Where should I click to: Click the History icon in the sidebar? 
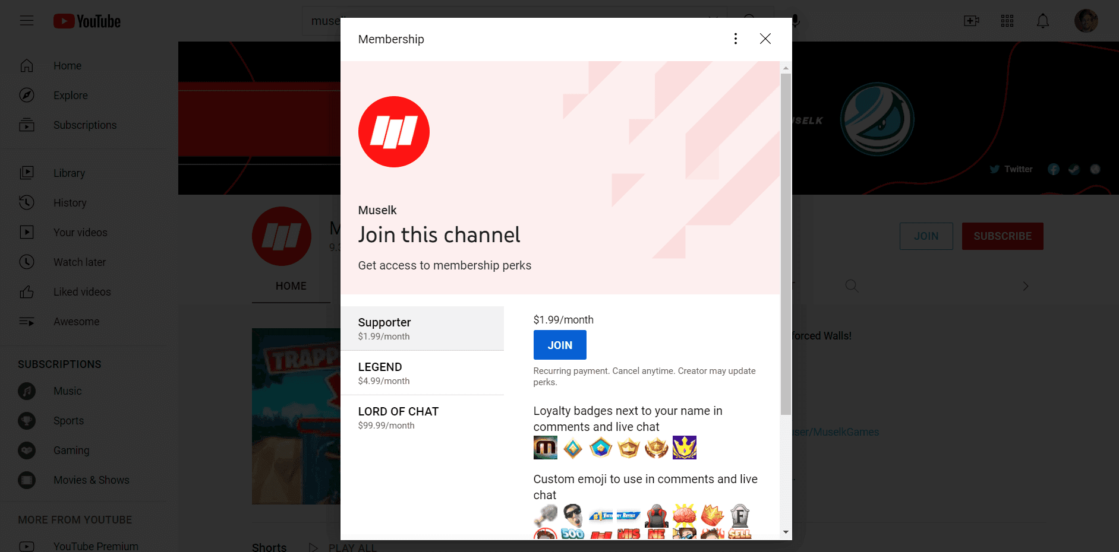click(x=27, y=202)
